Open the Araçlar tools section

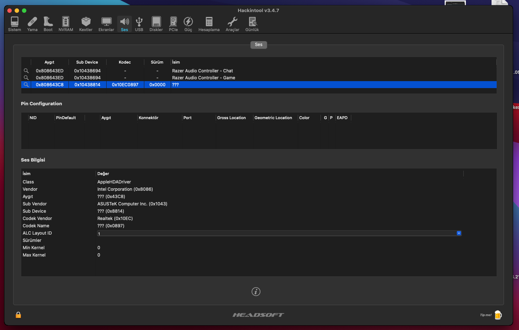click(x=233, y=24)
